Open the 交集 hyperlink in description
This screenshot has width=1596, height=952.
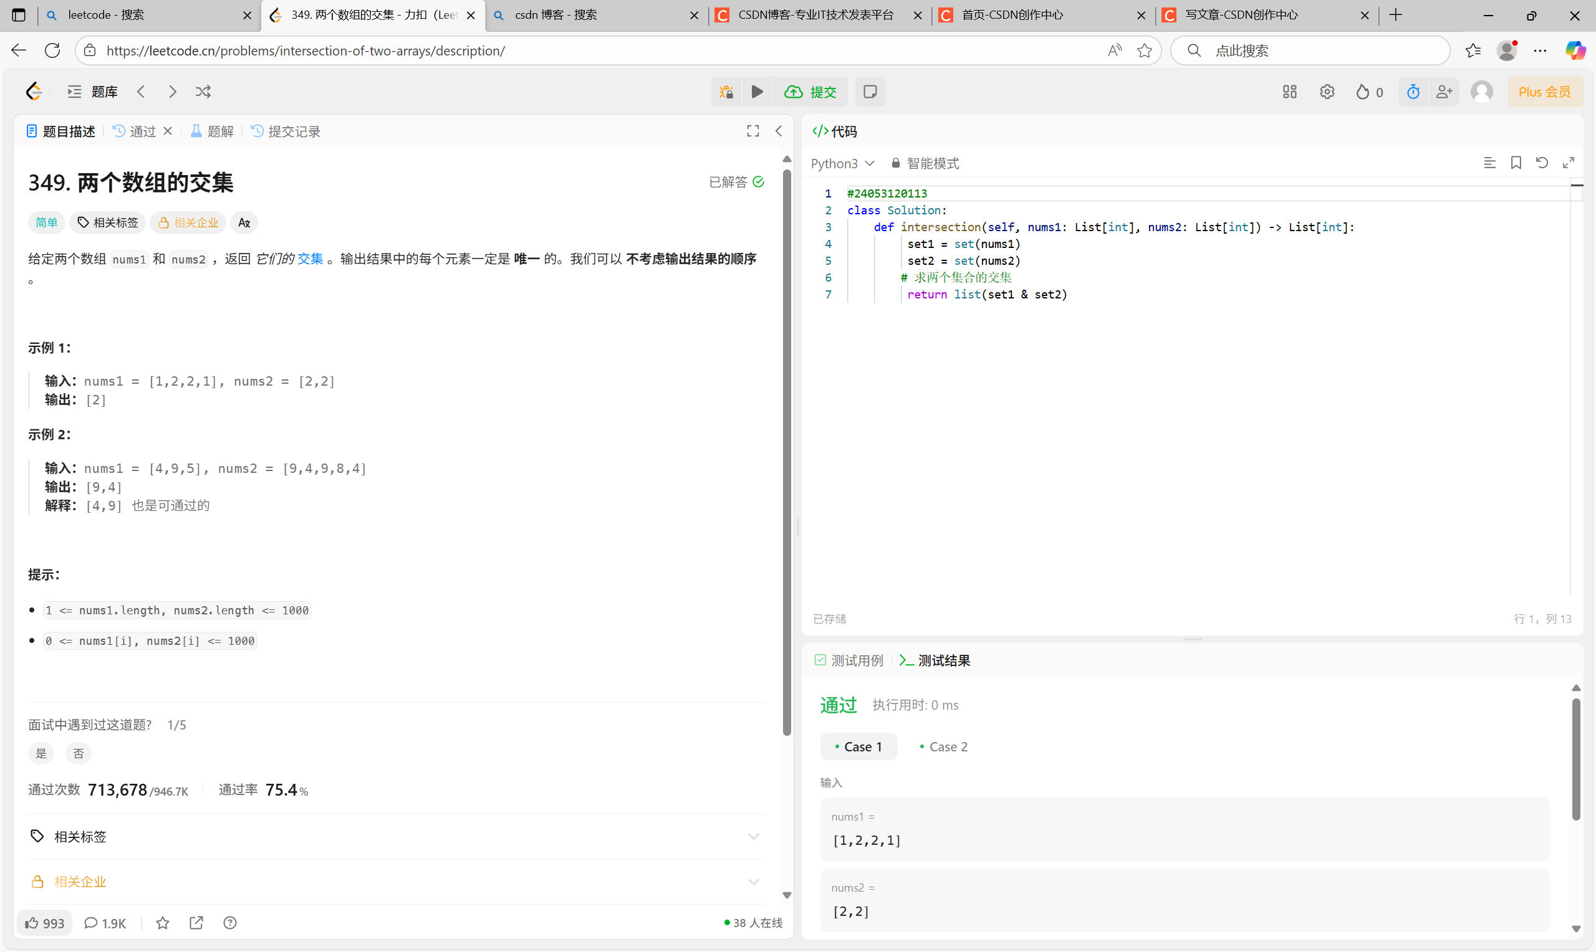(x=310, y=259)
